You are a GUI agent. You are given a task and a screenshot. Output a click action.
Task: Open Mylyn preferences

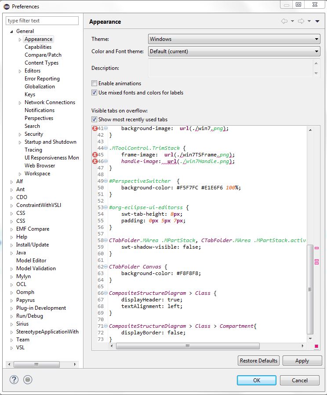23,276
